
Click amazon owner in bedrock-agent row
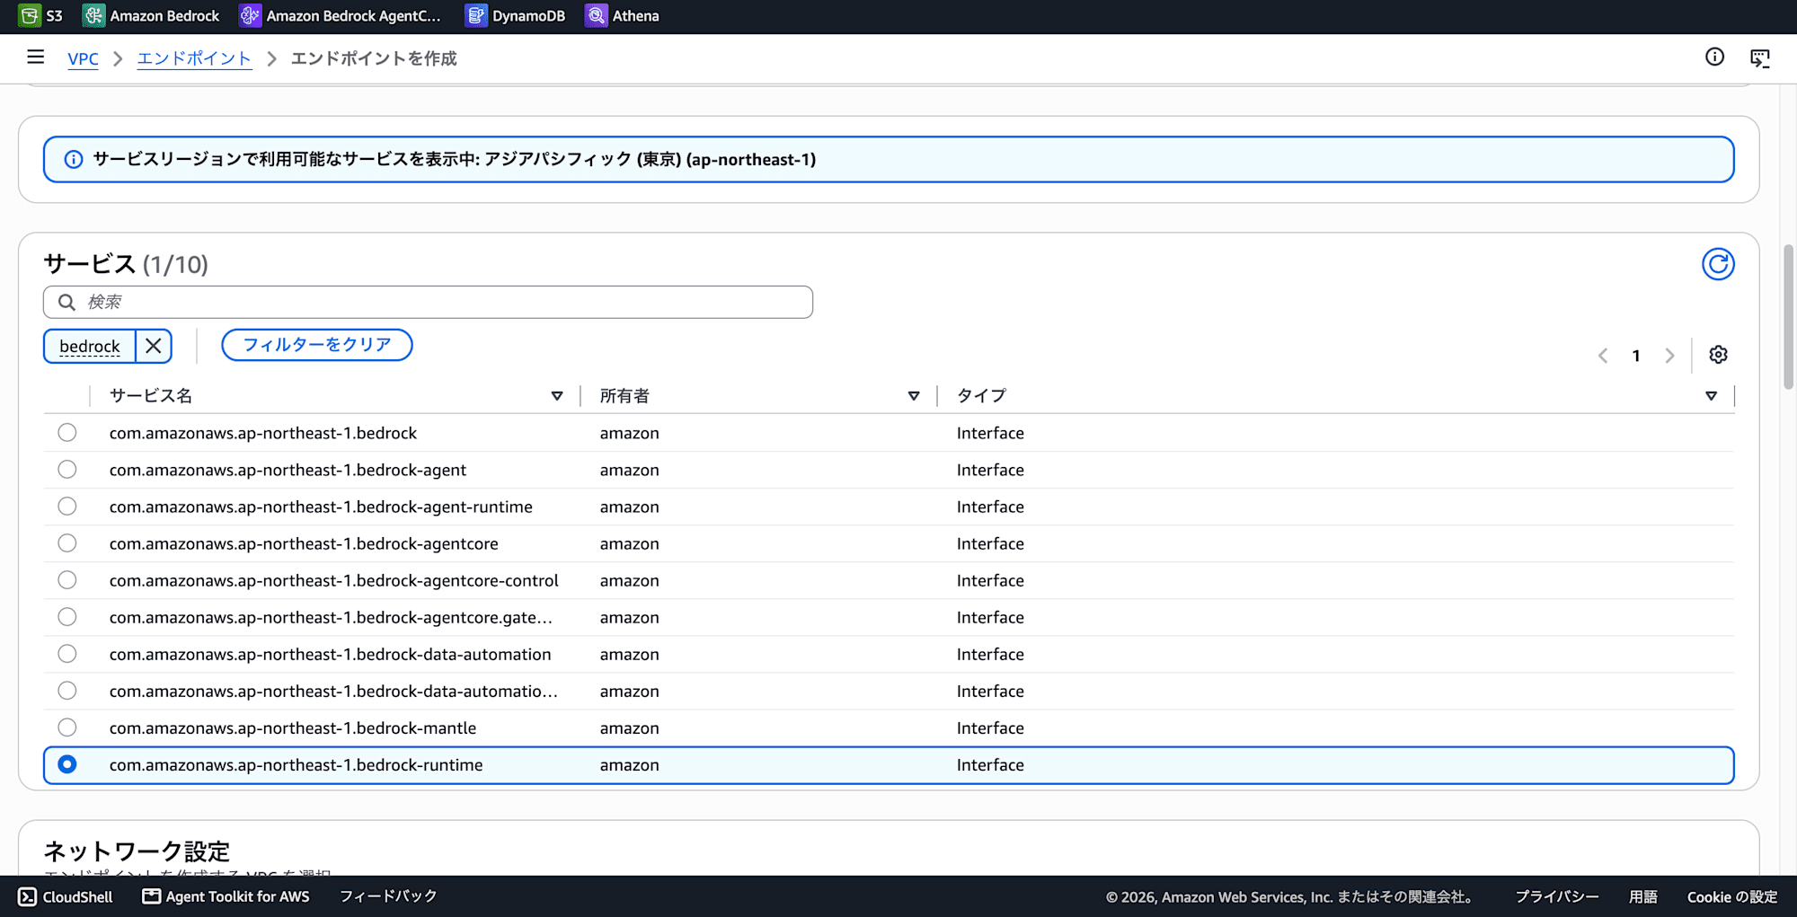[x=630, y=470]
